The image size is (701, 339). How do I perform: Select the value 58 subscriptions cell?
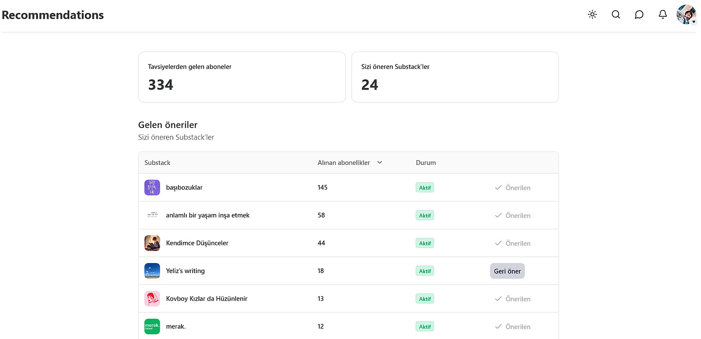pyautogui.click(x=321, y=215)
